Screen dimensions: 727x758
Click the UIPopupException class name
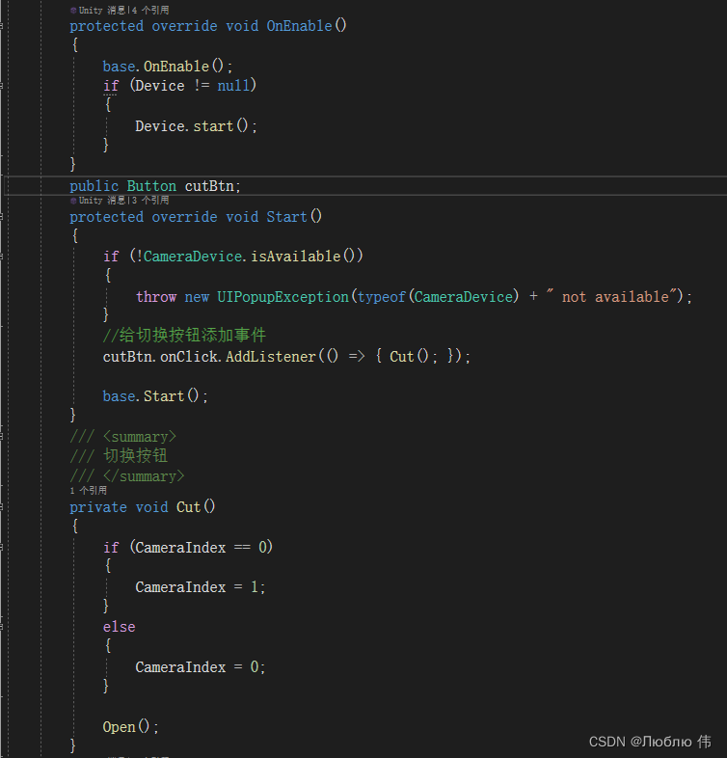(x=283, y=296)
